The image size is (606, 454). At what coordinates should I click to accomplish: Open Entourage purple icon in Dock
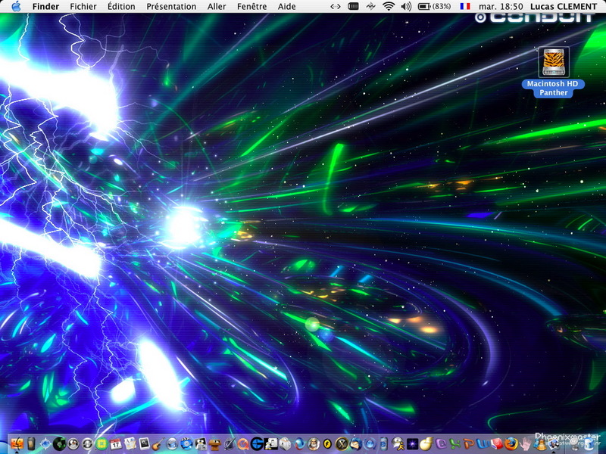(x=441, y=444)
